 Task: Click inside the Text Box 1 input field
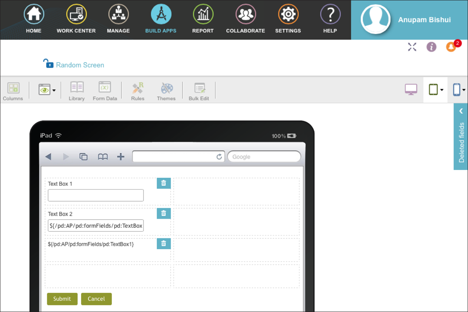95,195
